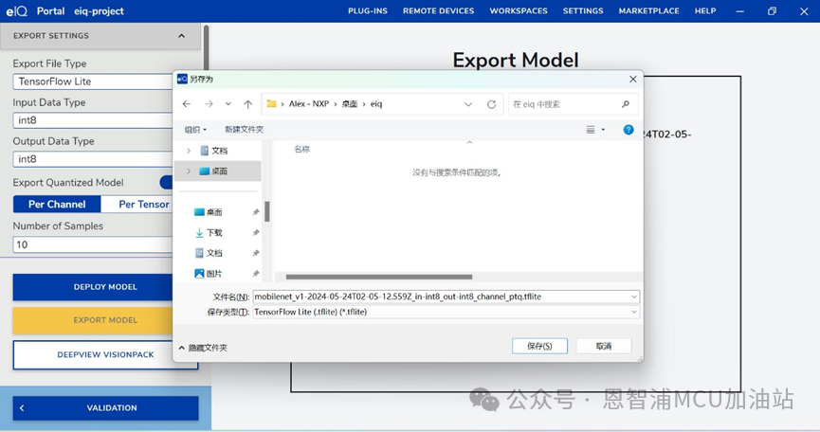
Task: Click the horizontal scrollbar in file list
Action: (379, 277)
